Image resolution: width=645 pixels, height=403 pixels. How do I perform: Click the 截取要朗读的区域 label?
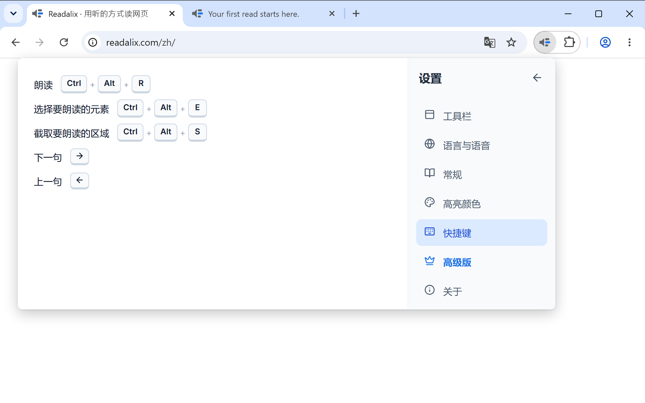[x=72, y=133]
